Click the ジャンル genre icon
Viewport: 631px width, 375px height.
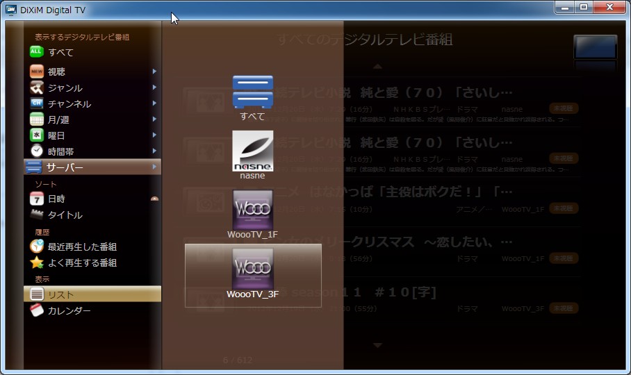tap(37, 87)
